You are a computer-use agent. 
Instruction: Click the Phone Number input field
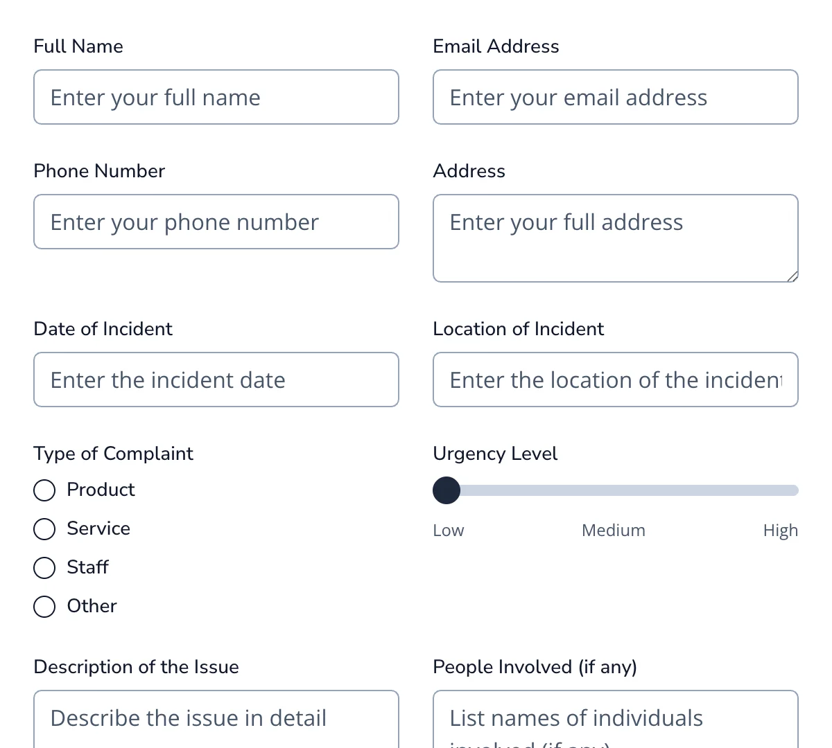(x=216, y=222)
